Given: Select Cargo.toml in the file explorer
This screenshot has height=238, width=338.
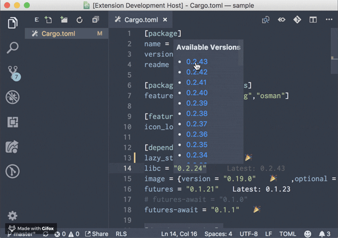Looking at the screenshot, I should [x=58, y=34].
